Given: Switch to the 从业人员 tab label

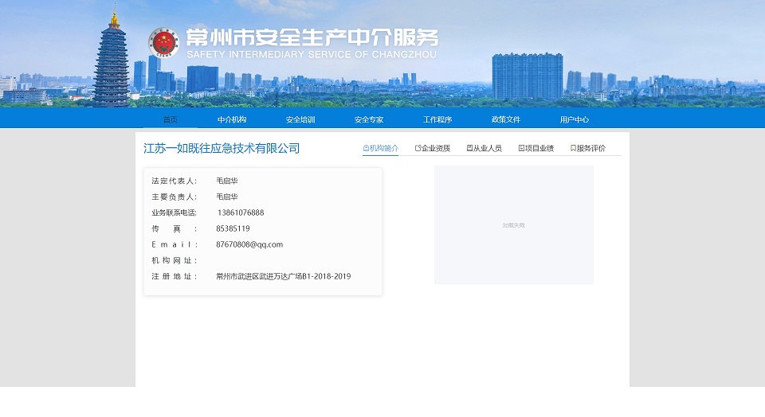Looking at the screenshot, I should pos(488,148).
